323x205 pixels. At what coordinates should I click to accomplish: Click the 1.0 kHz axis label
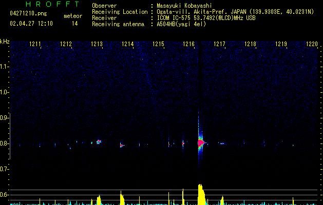(x=4, y=92)
